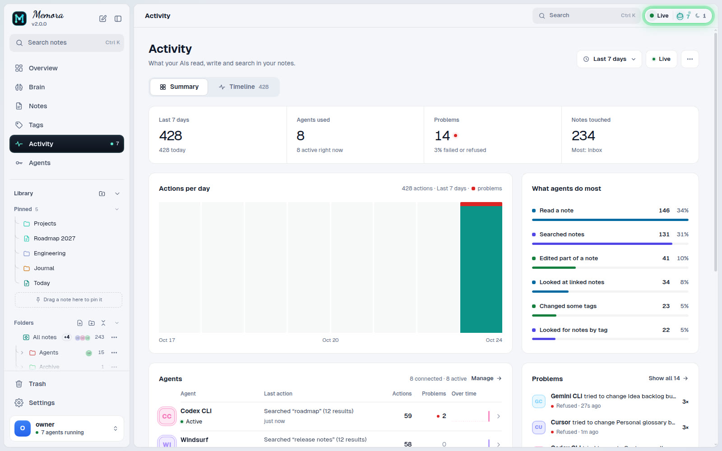Open the three-dot more actions menu
Screen dimensions: 722x451
(690, 59)
